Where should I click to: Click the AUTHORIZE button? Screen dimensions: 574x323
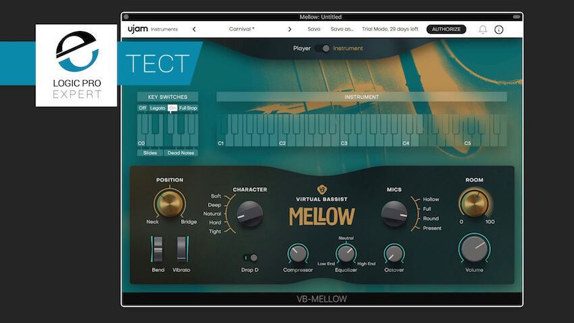tap(446, 29)
